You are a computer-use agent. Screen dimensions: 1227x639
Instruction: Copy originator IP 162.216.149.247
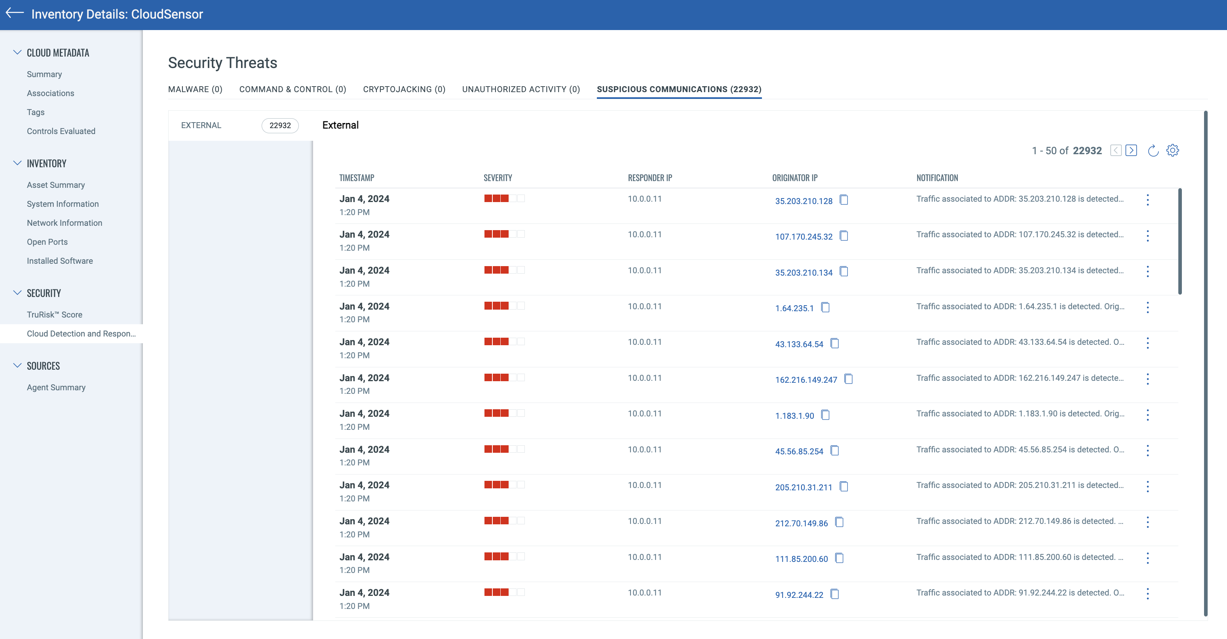849,379
